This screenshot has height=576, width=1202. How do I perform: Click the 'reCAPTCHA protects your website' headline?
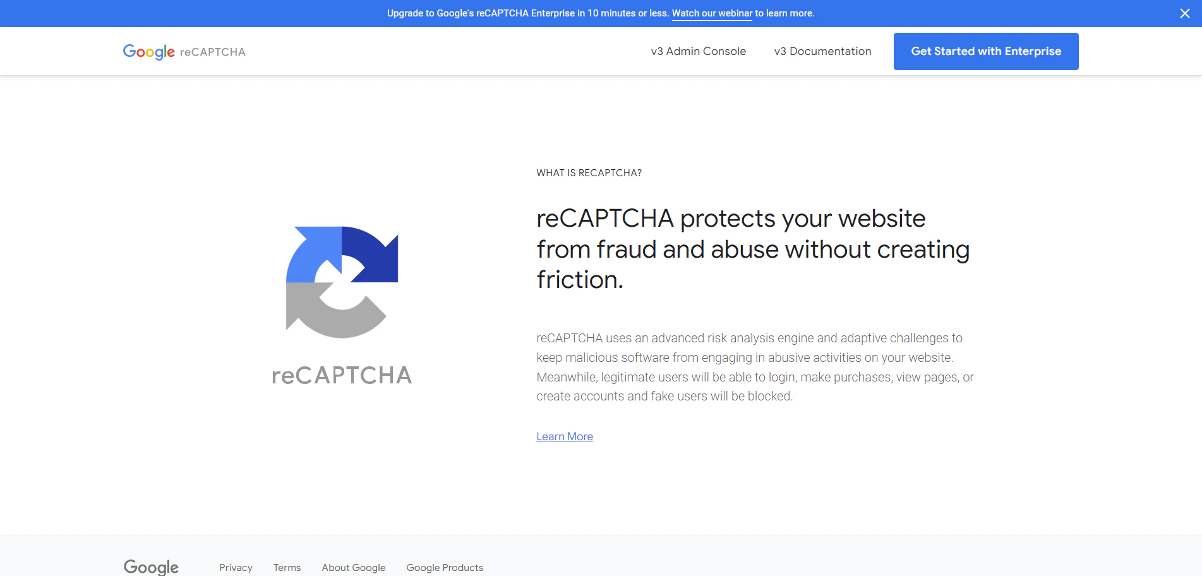(753, 249)
